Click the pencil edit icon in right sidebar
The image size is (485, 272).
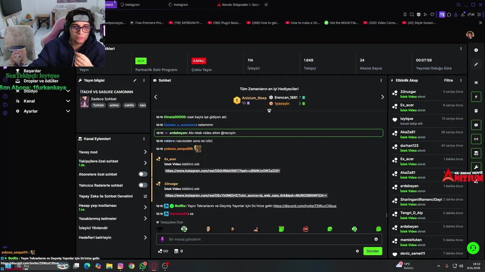[476, 64]
